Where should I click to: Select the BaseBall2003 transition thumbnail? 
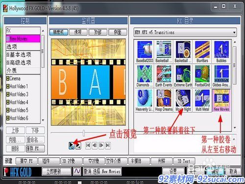pos(145,52)
